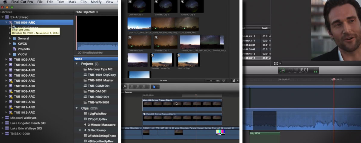Select the top Vista Hill Corrupt Frames Clip 16
This screenshot has width=361, height=143.
tap(182, 105)
